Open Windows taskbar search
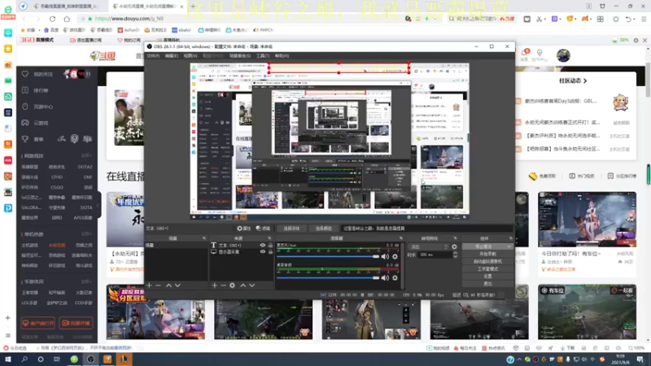The image size is (651, 366). coord(24,359)
